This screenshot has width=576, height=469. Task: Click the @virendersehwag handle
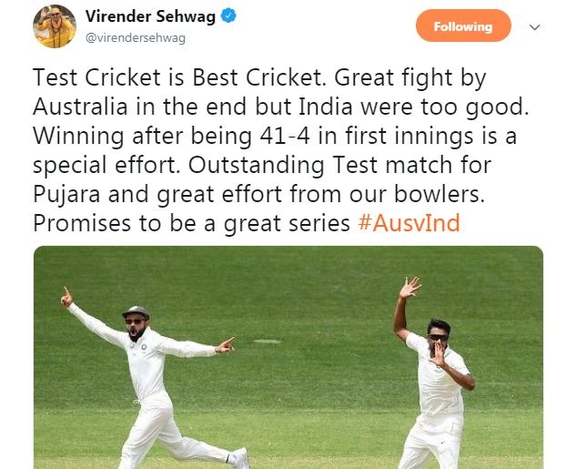[x=136, y=38]
